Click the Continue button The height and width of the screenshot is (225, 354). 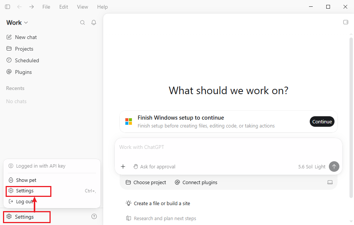[322, 121]
